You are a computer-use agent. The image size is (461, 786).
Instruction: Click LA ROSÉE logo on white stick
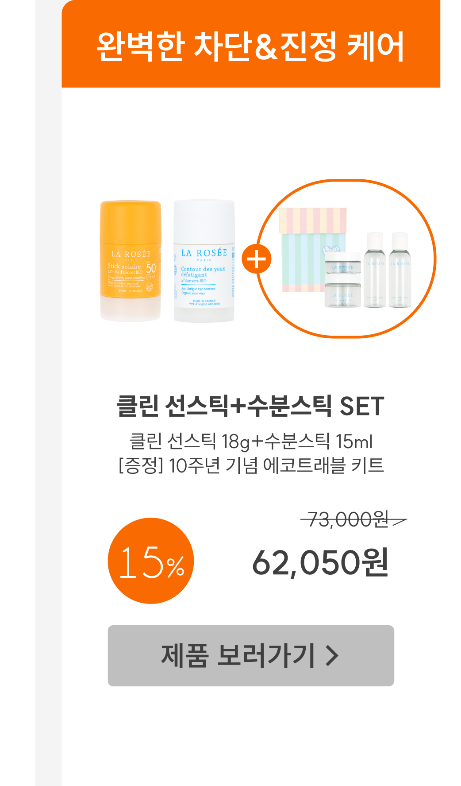coord(204,253)
